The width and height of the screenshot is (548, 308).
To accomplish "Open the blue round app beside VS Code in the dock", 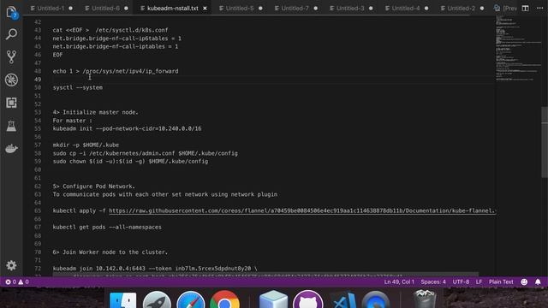I will [375, 300].
